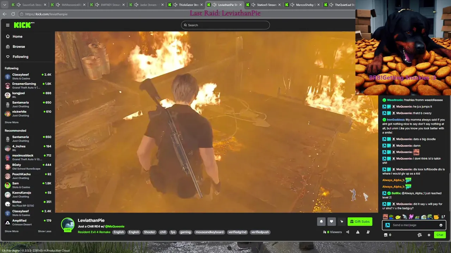The width and height of the screenshot is (451, 253).
Task: Open DreamerGaming channel in Following
Action: [x=28, y=85]
